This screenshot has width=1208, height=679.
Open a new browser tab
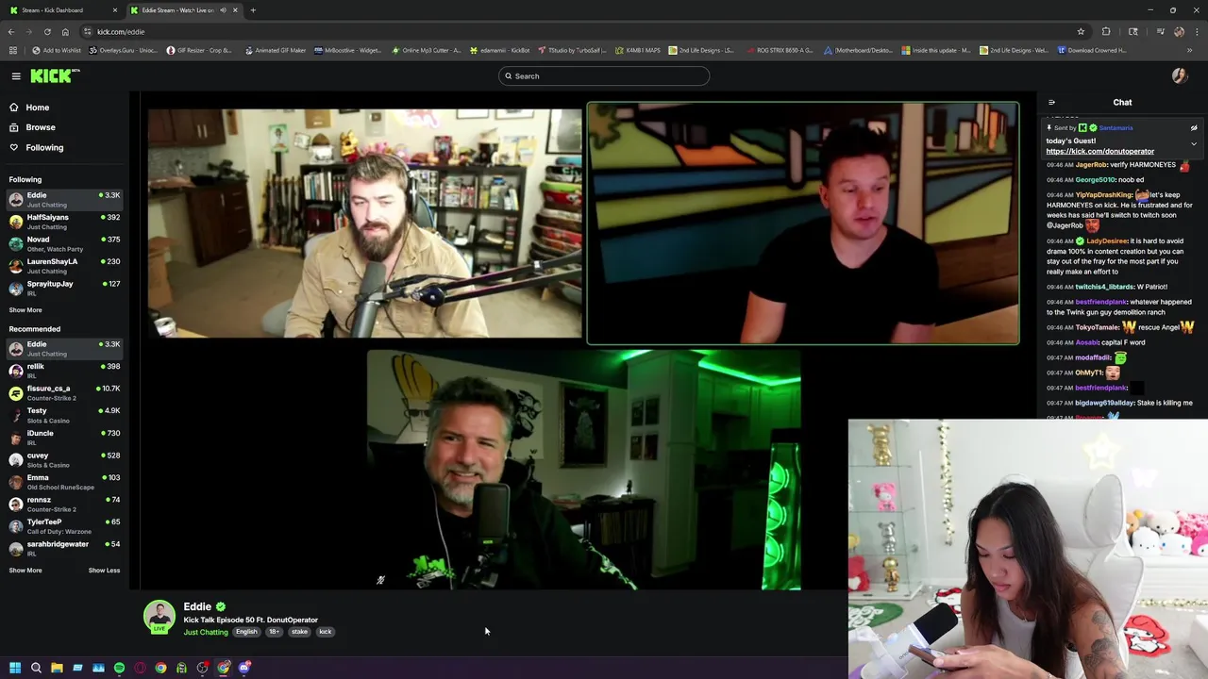click(x=253, y=10)
